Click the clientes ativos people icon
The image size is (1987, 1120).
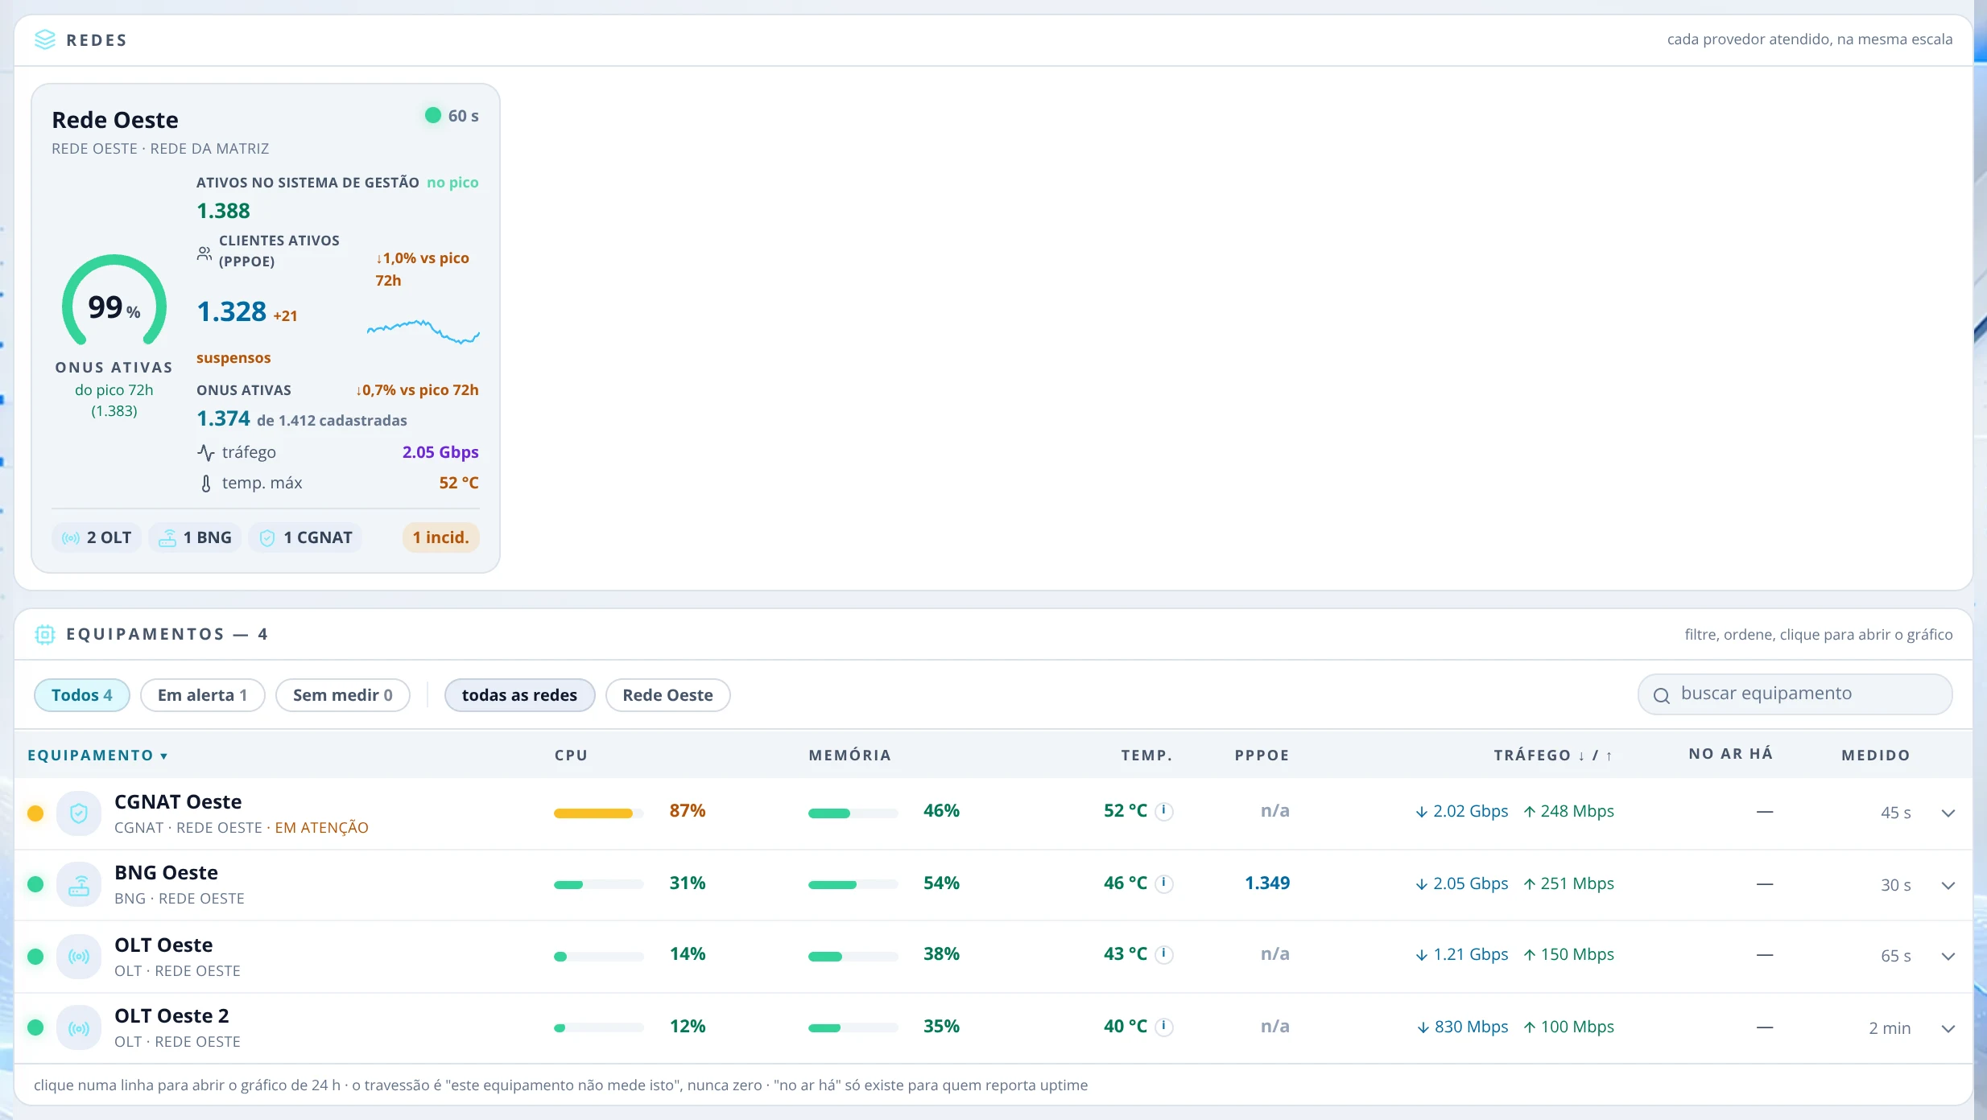click(204, 253)
